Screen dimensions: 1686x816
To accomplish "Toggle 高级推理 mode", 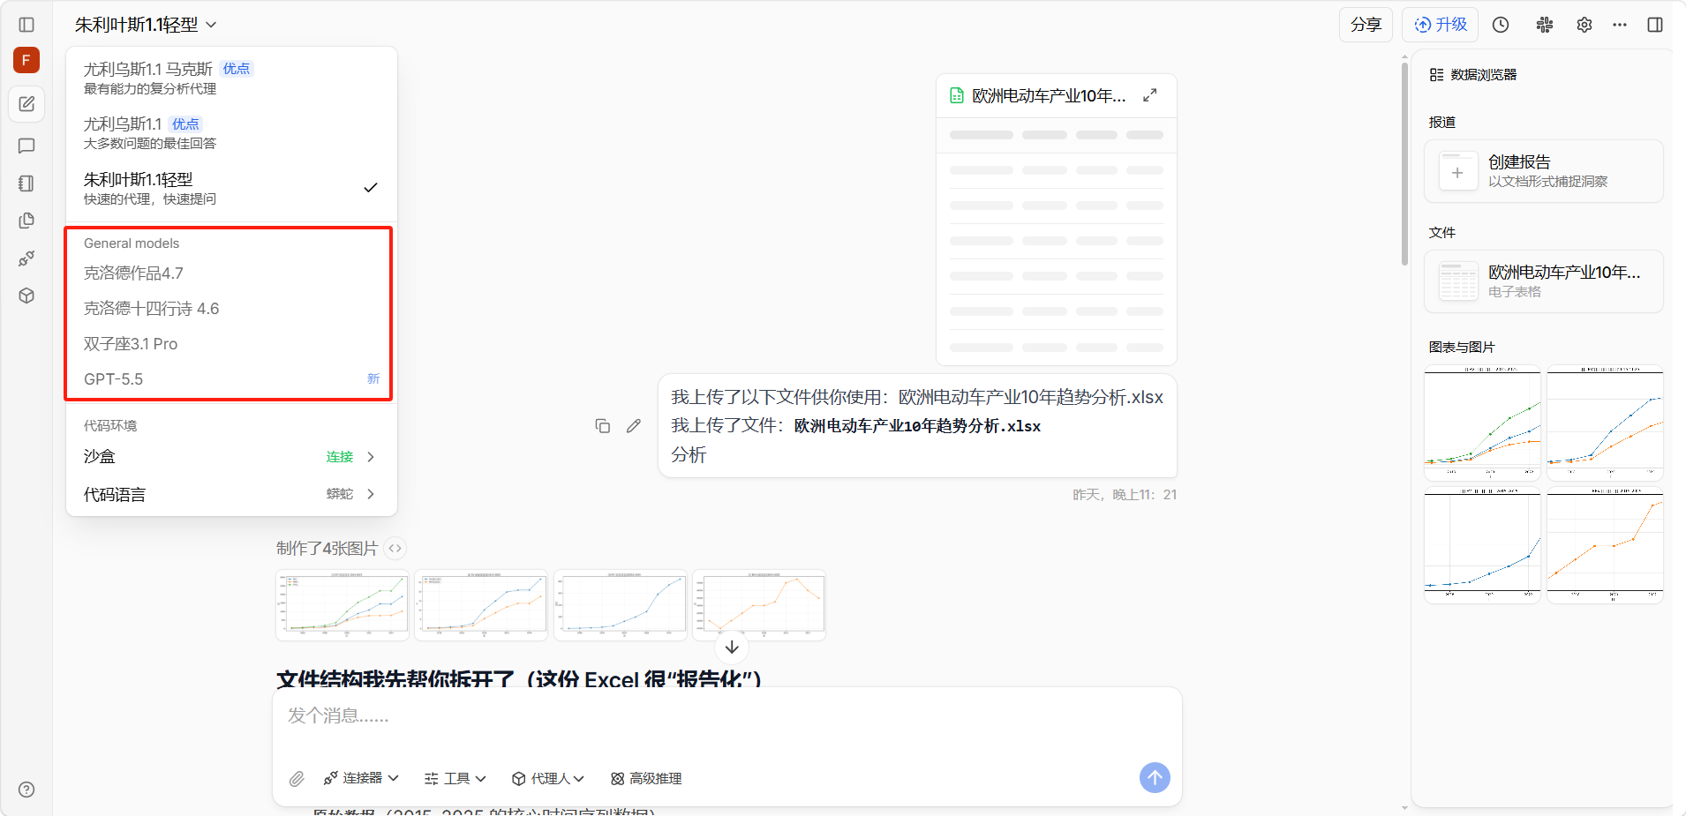I will click(646, 778).
